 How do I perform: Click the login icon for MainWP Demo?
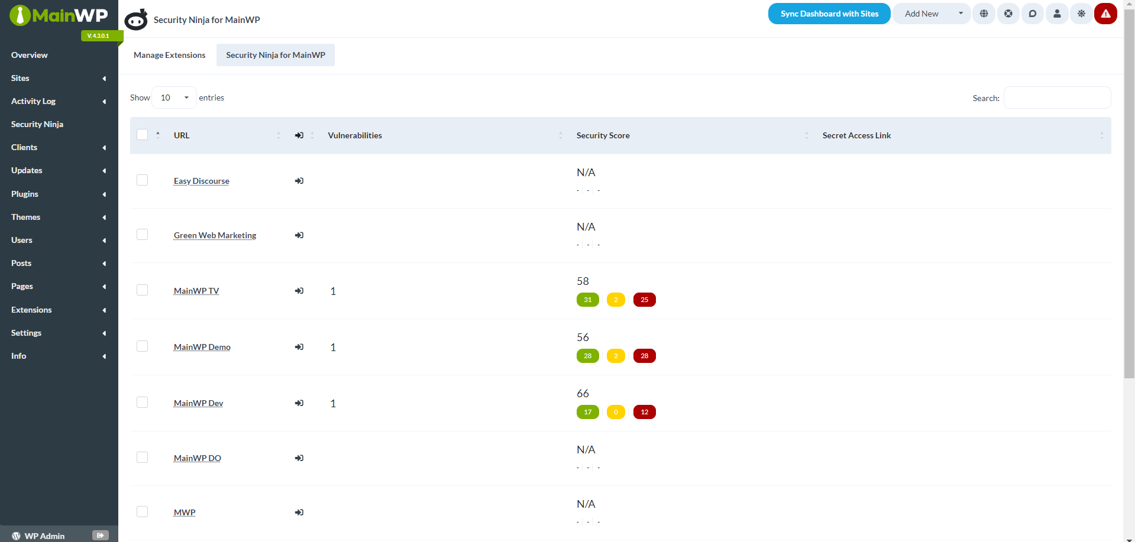coord(299,347)
